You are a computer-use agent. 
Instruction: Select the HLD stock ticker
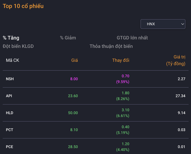tap(10, 113)
